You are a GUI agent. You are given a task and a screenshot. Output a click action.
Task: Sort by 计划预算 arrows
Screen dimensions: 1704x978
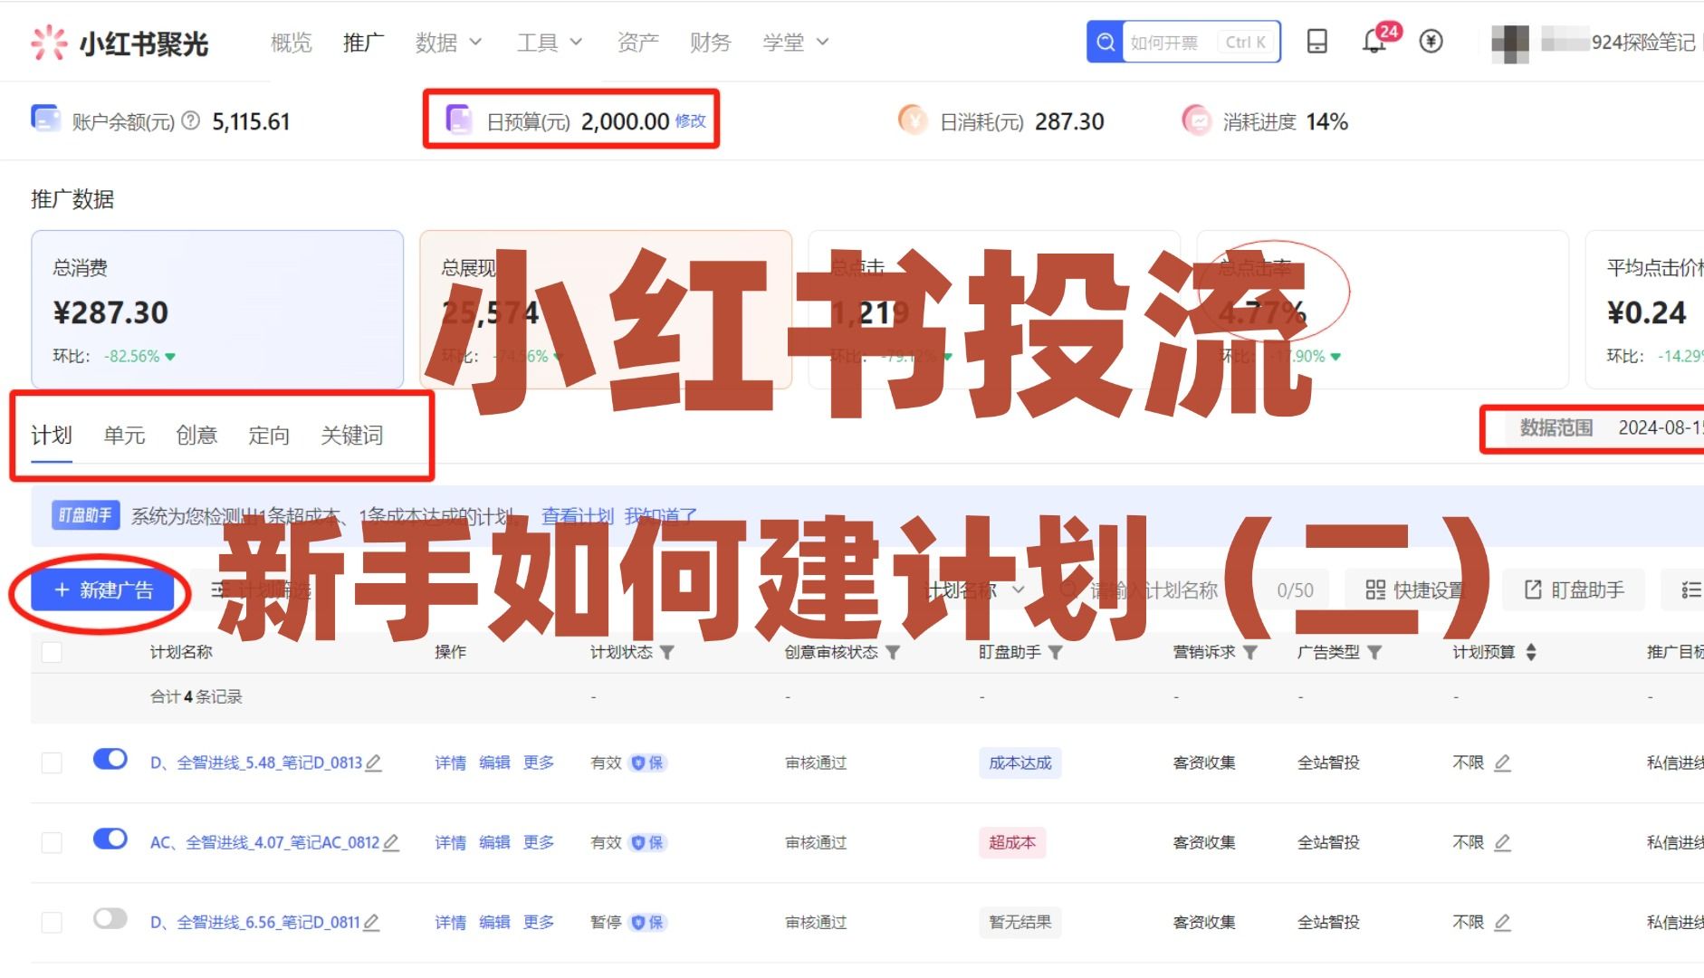pyautogui.click(x=1531, y=652)
